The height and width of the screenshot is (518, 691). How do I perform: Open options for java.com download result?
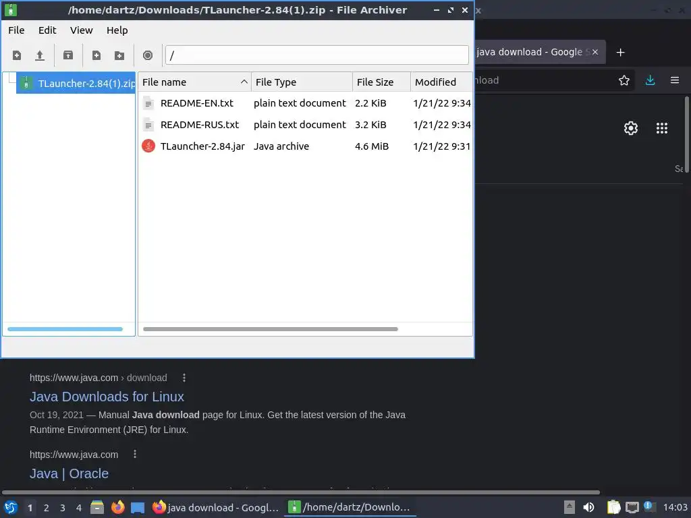[x=184, y=378]
